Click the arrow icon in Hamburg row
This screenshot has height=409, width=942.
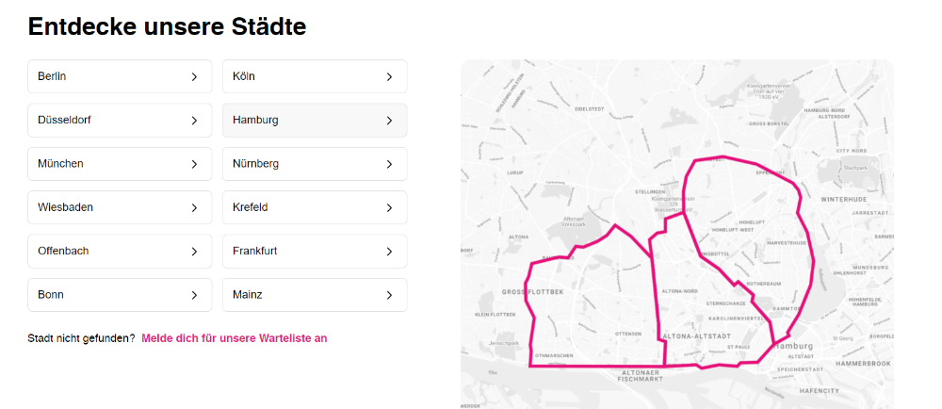(389, 121)
